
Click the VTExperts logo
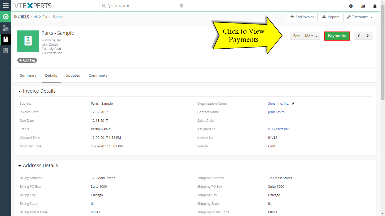point(33,6)
